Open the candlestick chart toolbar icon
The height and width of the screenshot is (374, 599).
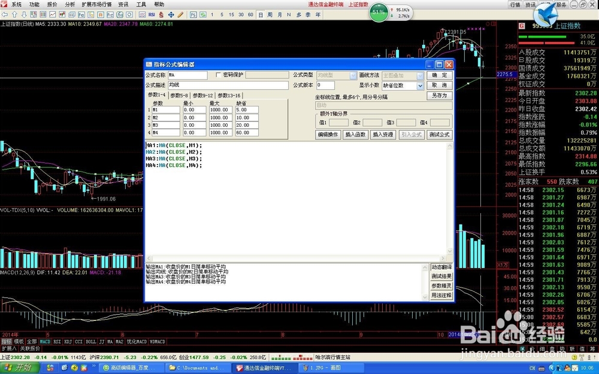pos(62,14)
